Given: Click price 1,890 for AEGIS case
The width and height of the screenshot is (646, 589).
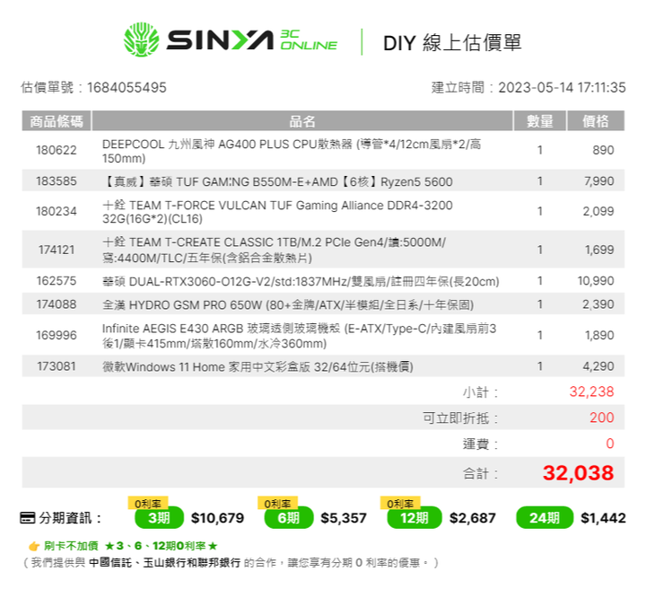Looking at the screenshot, I should click(x=599, y=336).
